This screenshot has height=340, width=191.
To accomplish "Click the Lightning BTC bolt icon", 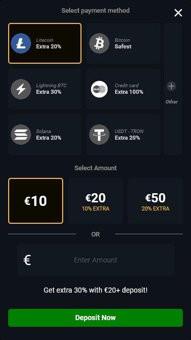I will click(21, 89).
